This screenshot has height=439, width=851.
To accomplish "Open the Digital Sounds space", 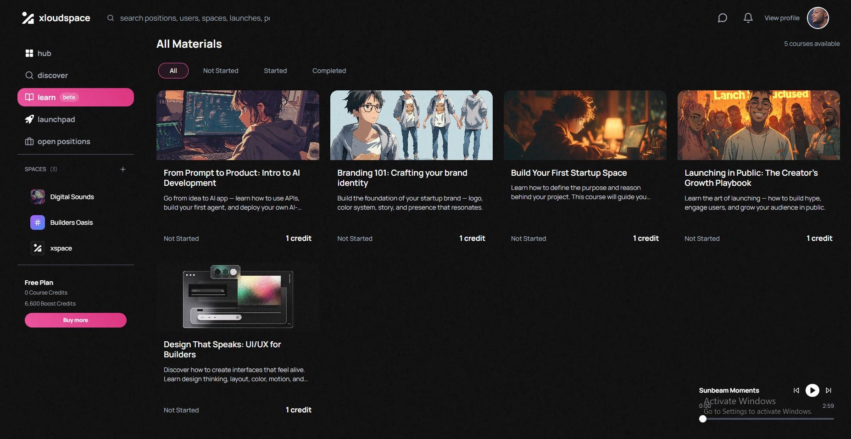I will 76,197.
